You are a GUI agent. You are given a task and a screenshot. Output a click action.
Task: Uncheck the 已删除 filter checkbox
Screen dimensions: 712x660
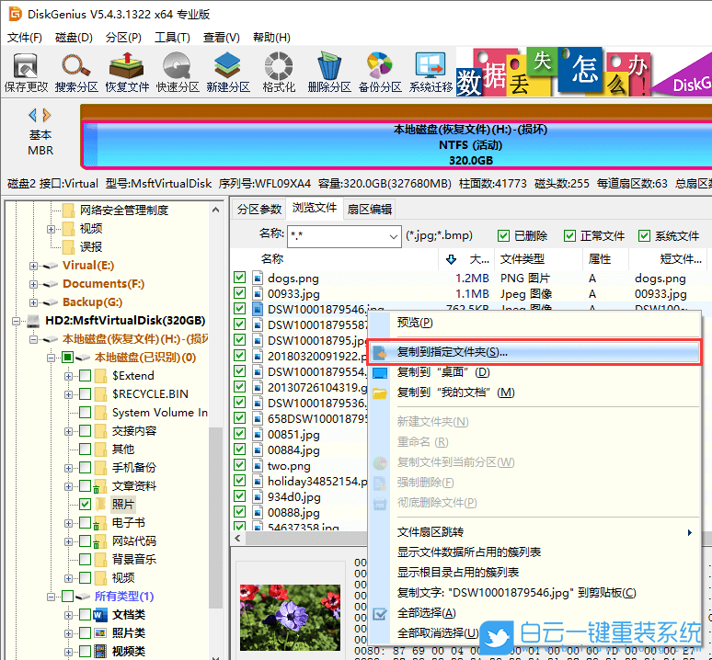[x=503, y=236]
